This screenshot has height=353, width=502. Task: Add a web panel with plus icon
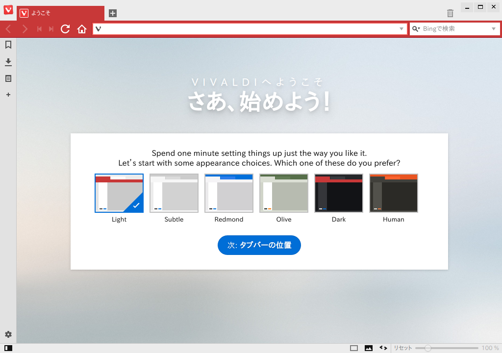point(8,95)
